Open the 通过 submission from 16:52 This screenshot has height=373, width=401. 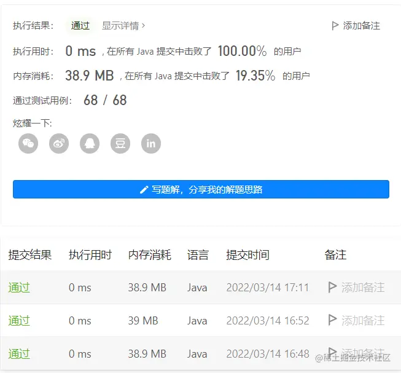(19, 321)
